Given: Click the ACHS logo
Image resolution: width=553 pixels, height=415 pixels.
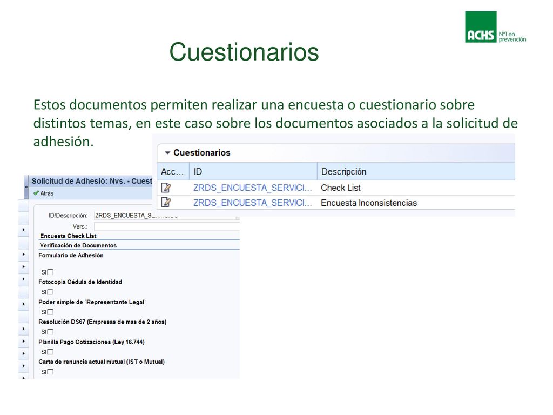Looking at the screenshot, I should (x=495, y=27).
